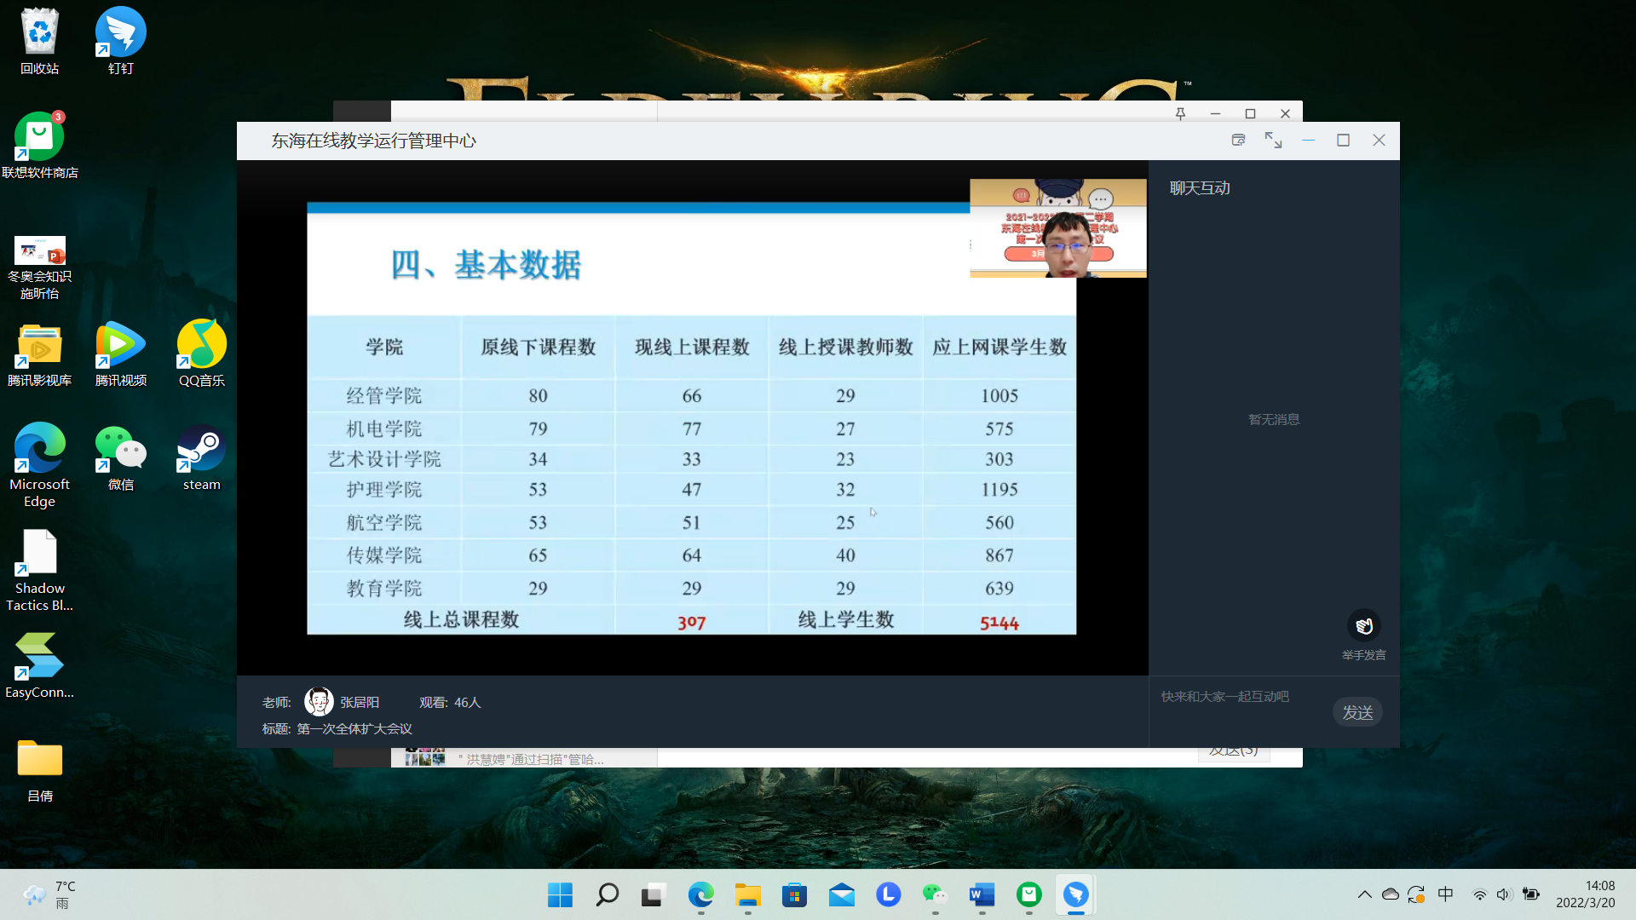
Task: Expand the hidden system tray icons
Action: (x=1364, y=894)
